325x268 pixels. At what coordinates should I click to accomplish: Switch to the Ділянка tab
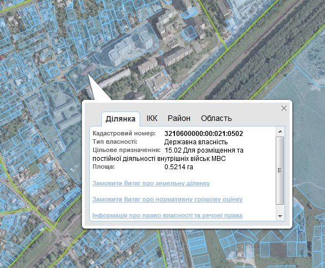(121, 119)
